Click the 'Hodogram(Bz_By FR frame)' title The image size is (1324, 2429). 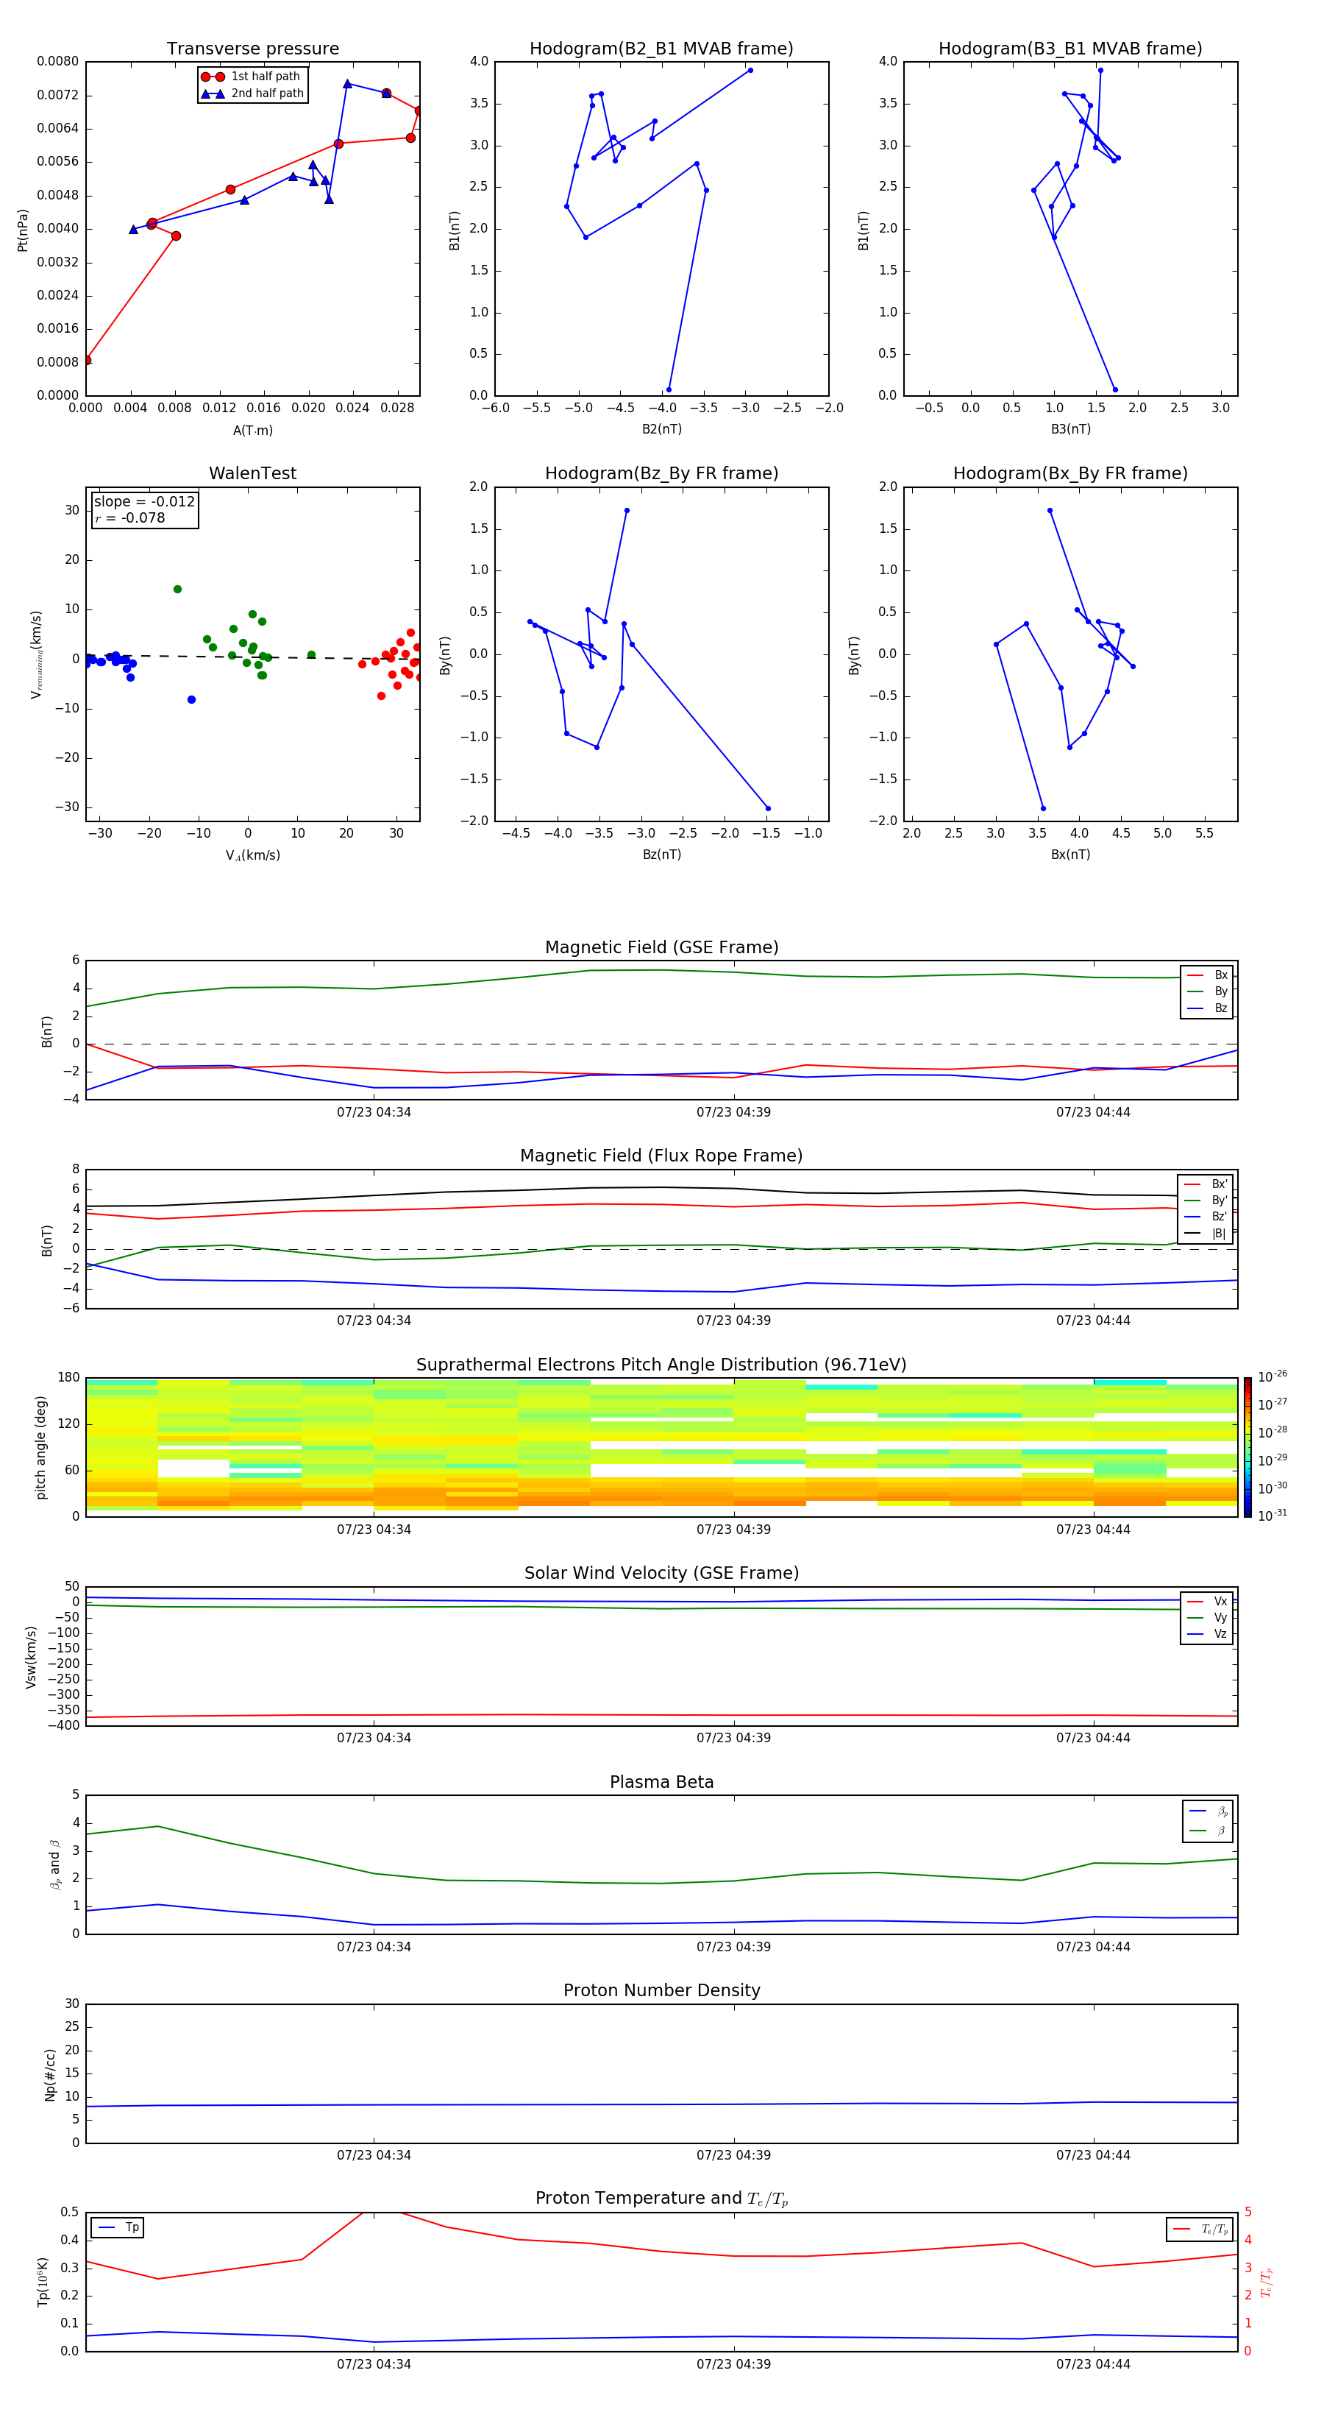coord(661,473)
